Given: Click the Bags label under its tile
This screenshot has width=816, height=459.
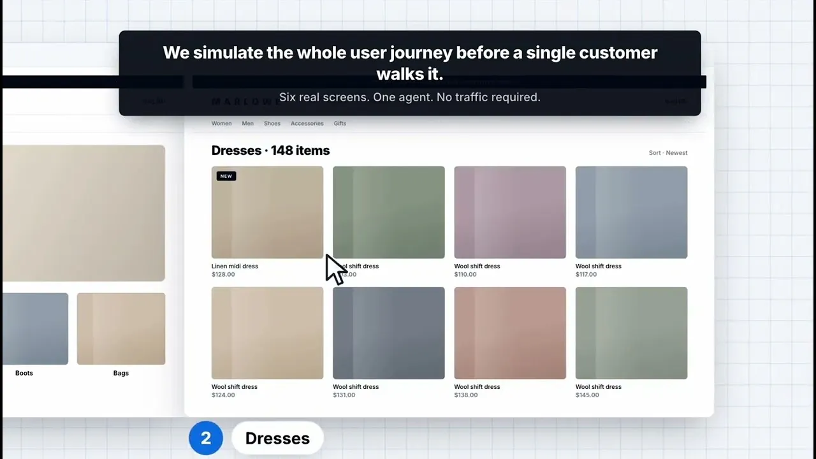Looking at the screenshot, I should click(x=121, y=373).
